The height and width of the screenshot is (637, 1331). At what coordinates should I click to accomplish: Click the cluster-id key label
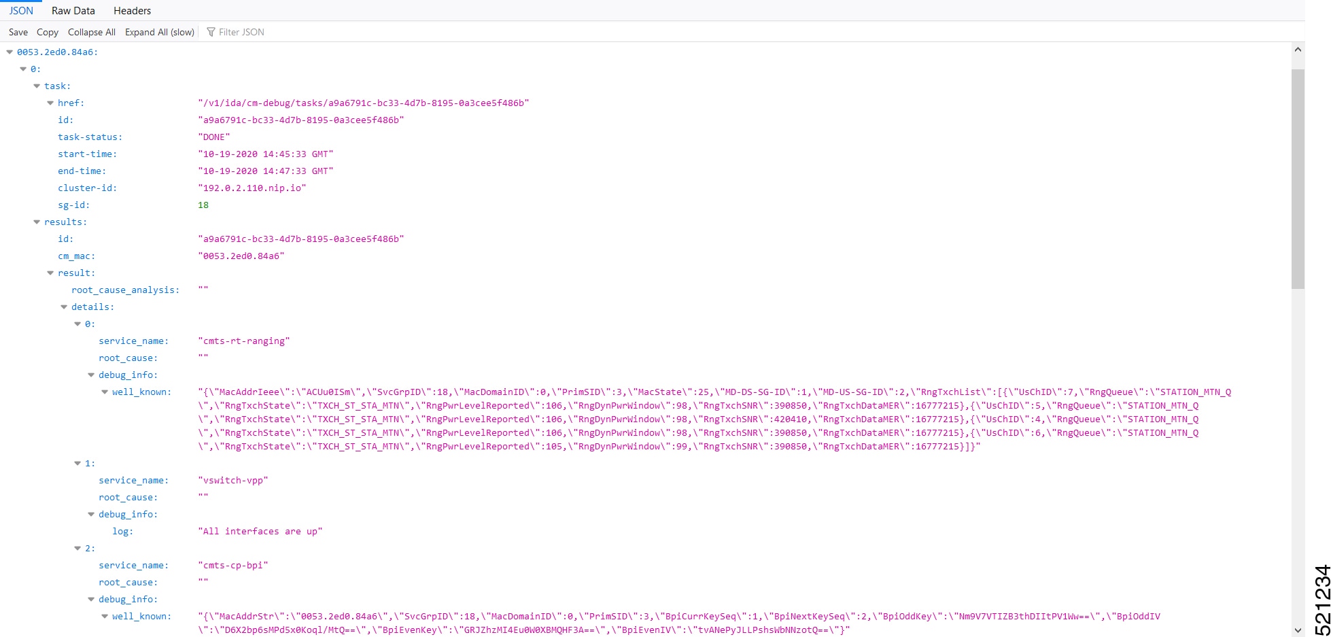coord(88,188)
